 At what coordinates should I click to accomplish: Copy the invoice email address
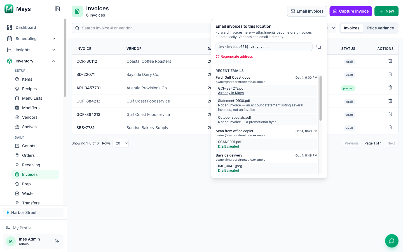[x=318, y=47]
